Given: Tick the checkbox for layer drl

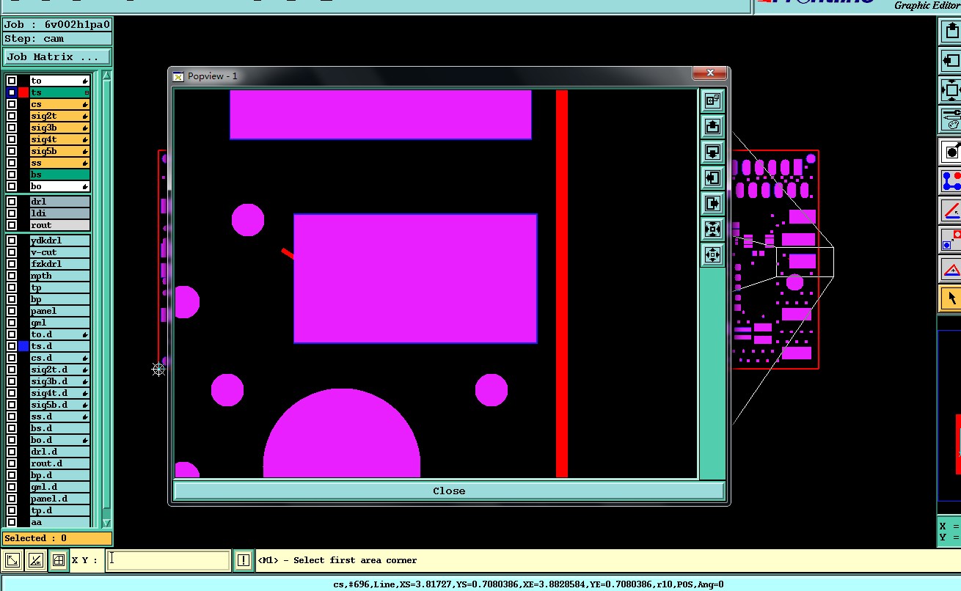Looking at the screenshot, I should click(12, 202).
